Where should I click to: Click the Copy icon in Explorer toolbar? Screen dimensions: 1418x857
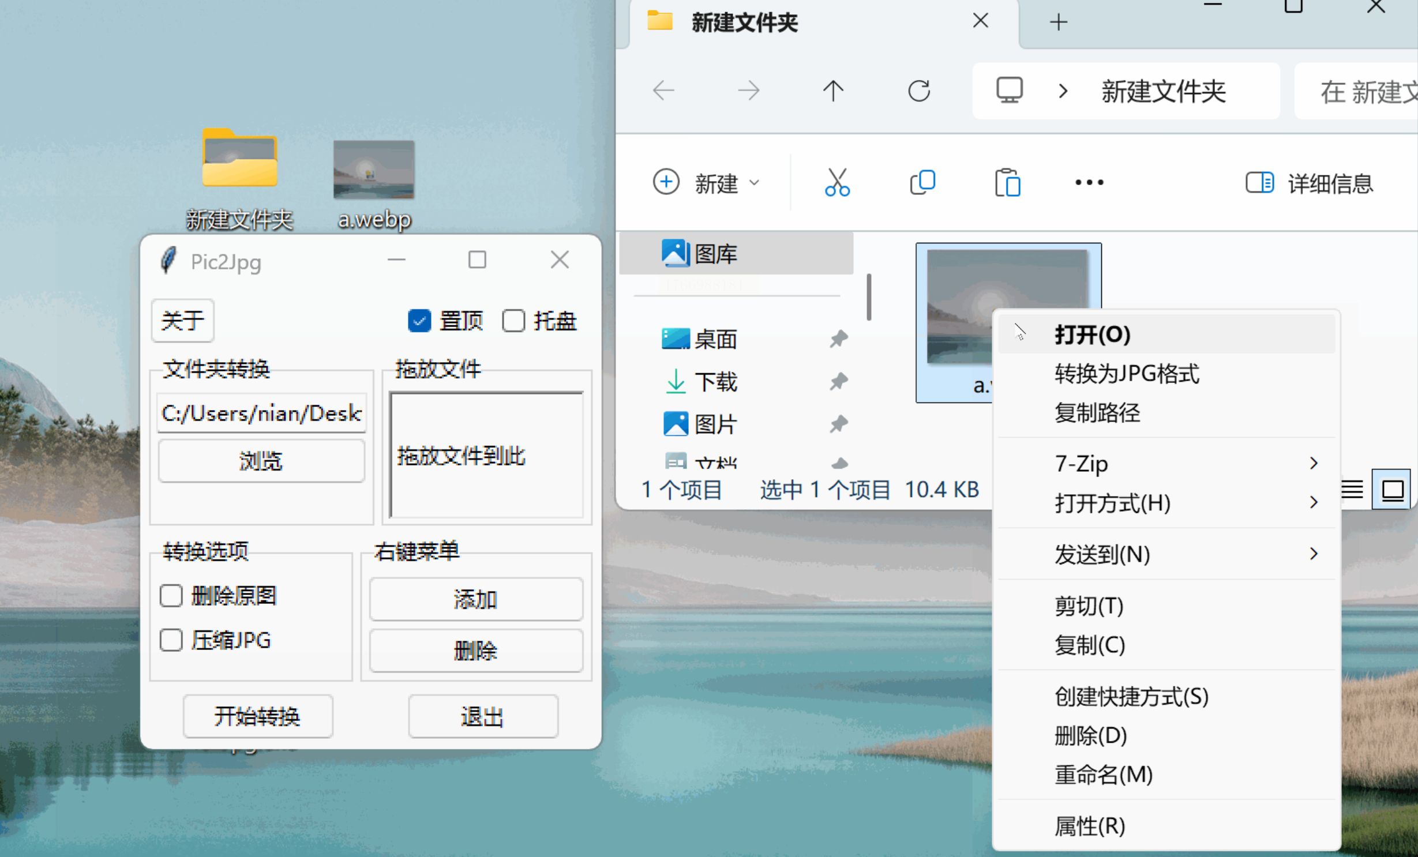point(922,183)
